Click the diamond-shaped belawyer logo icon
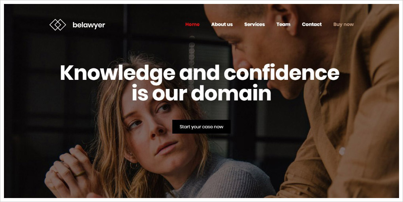 coord(58,25)
